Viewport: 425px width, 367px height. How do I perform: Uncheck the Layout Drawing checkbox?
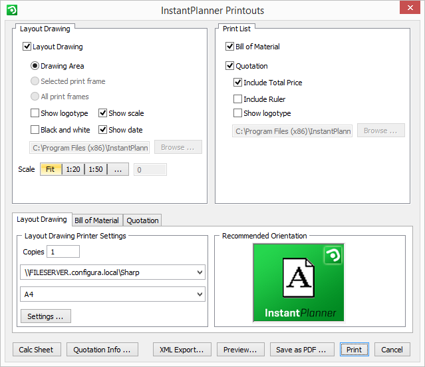(x=27, y=47)
